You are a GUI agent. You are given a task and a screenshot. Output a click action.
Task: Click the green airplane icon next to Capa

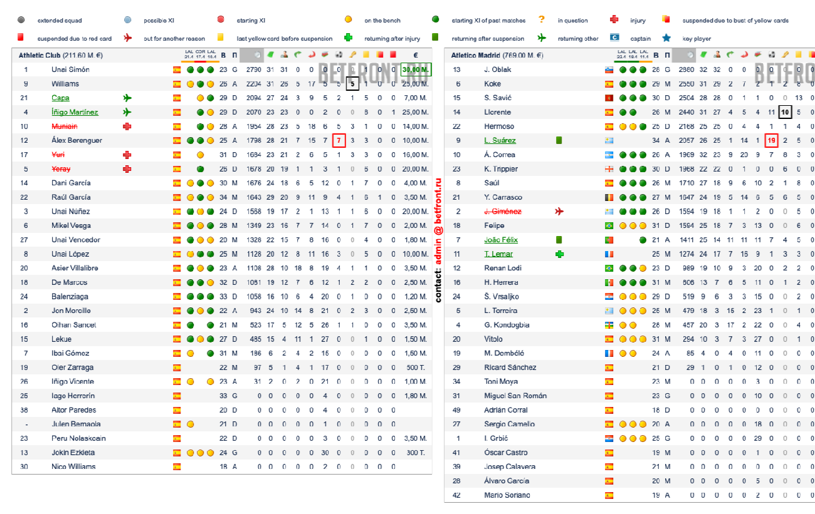point(127,98)
